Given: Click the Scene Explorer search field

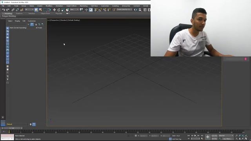Looking at the screenshot, I should click(16, 24).
